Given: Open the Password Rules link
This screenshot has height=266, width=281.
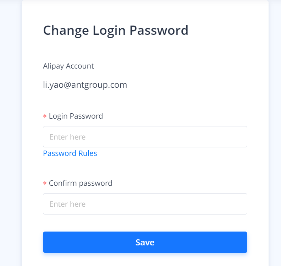Looking at the screenshot, I should (x=70, y=153).
